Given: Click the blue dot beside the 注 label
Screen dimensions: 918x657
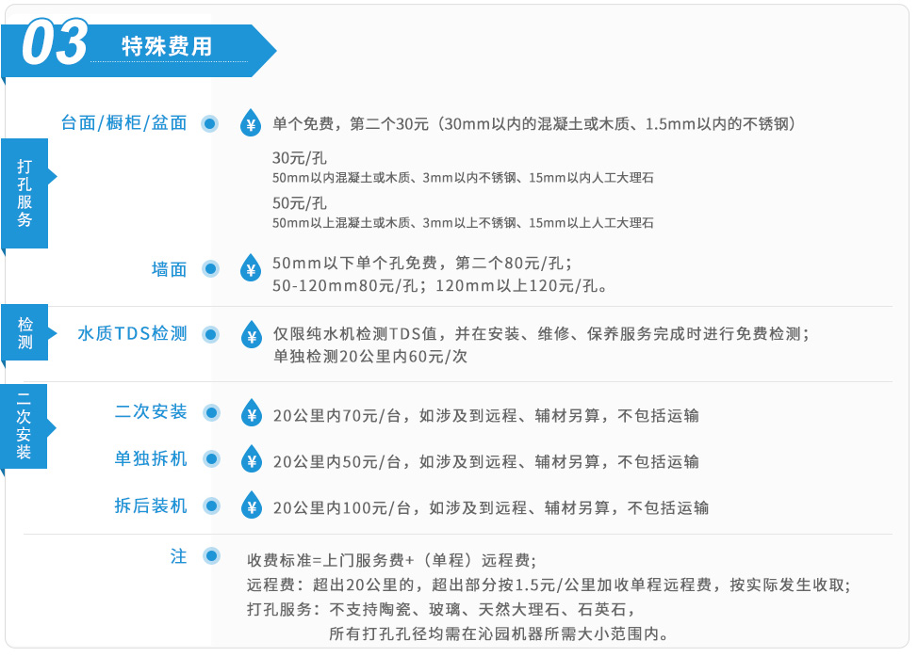Looking at the screenshot, I should [x=211, y=556].
